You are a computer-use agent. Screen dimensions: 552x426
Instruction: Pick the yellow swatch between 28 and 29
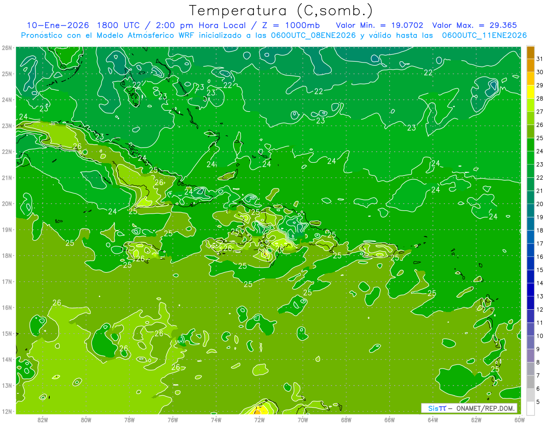[x=530, y=91]
